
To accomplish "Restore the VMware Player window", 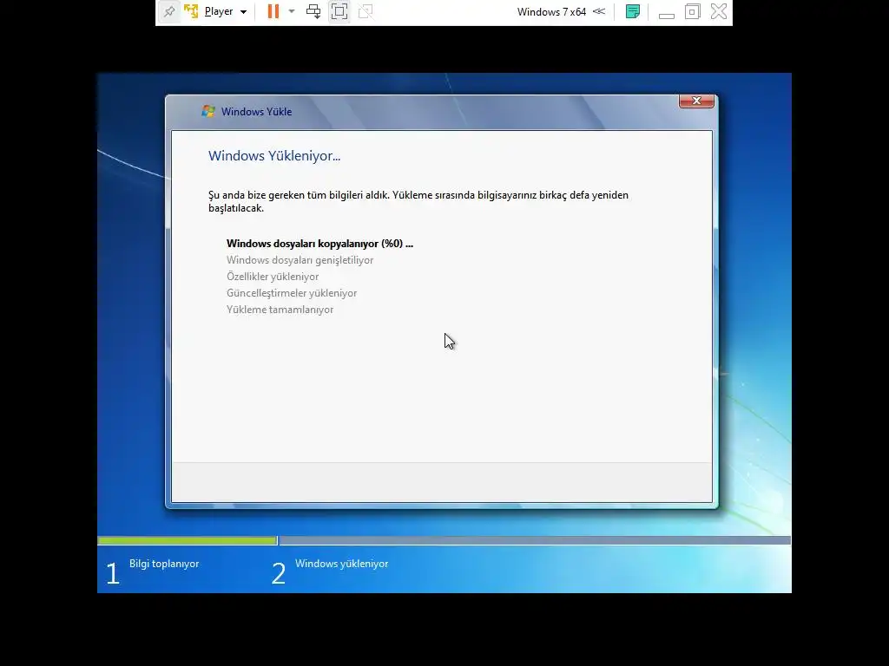I will [692, 11].
